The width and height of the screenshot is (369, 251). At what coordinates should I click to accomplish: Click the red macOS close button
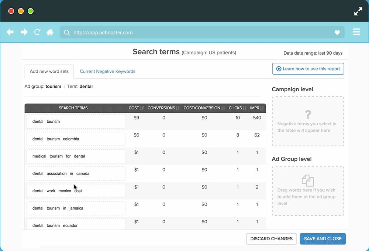point(11,11)
